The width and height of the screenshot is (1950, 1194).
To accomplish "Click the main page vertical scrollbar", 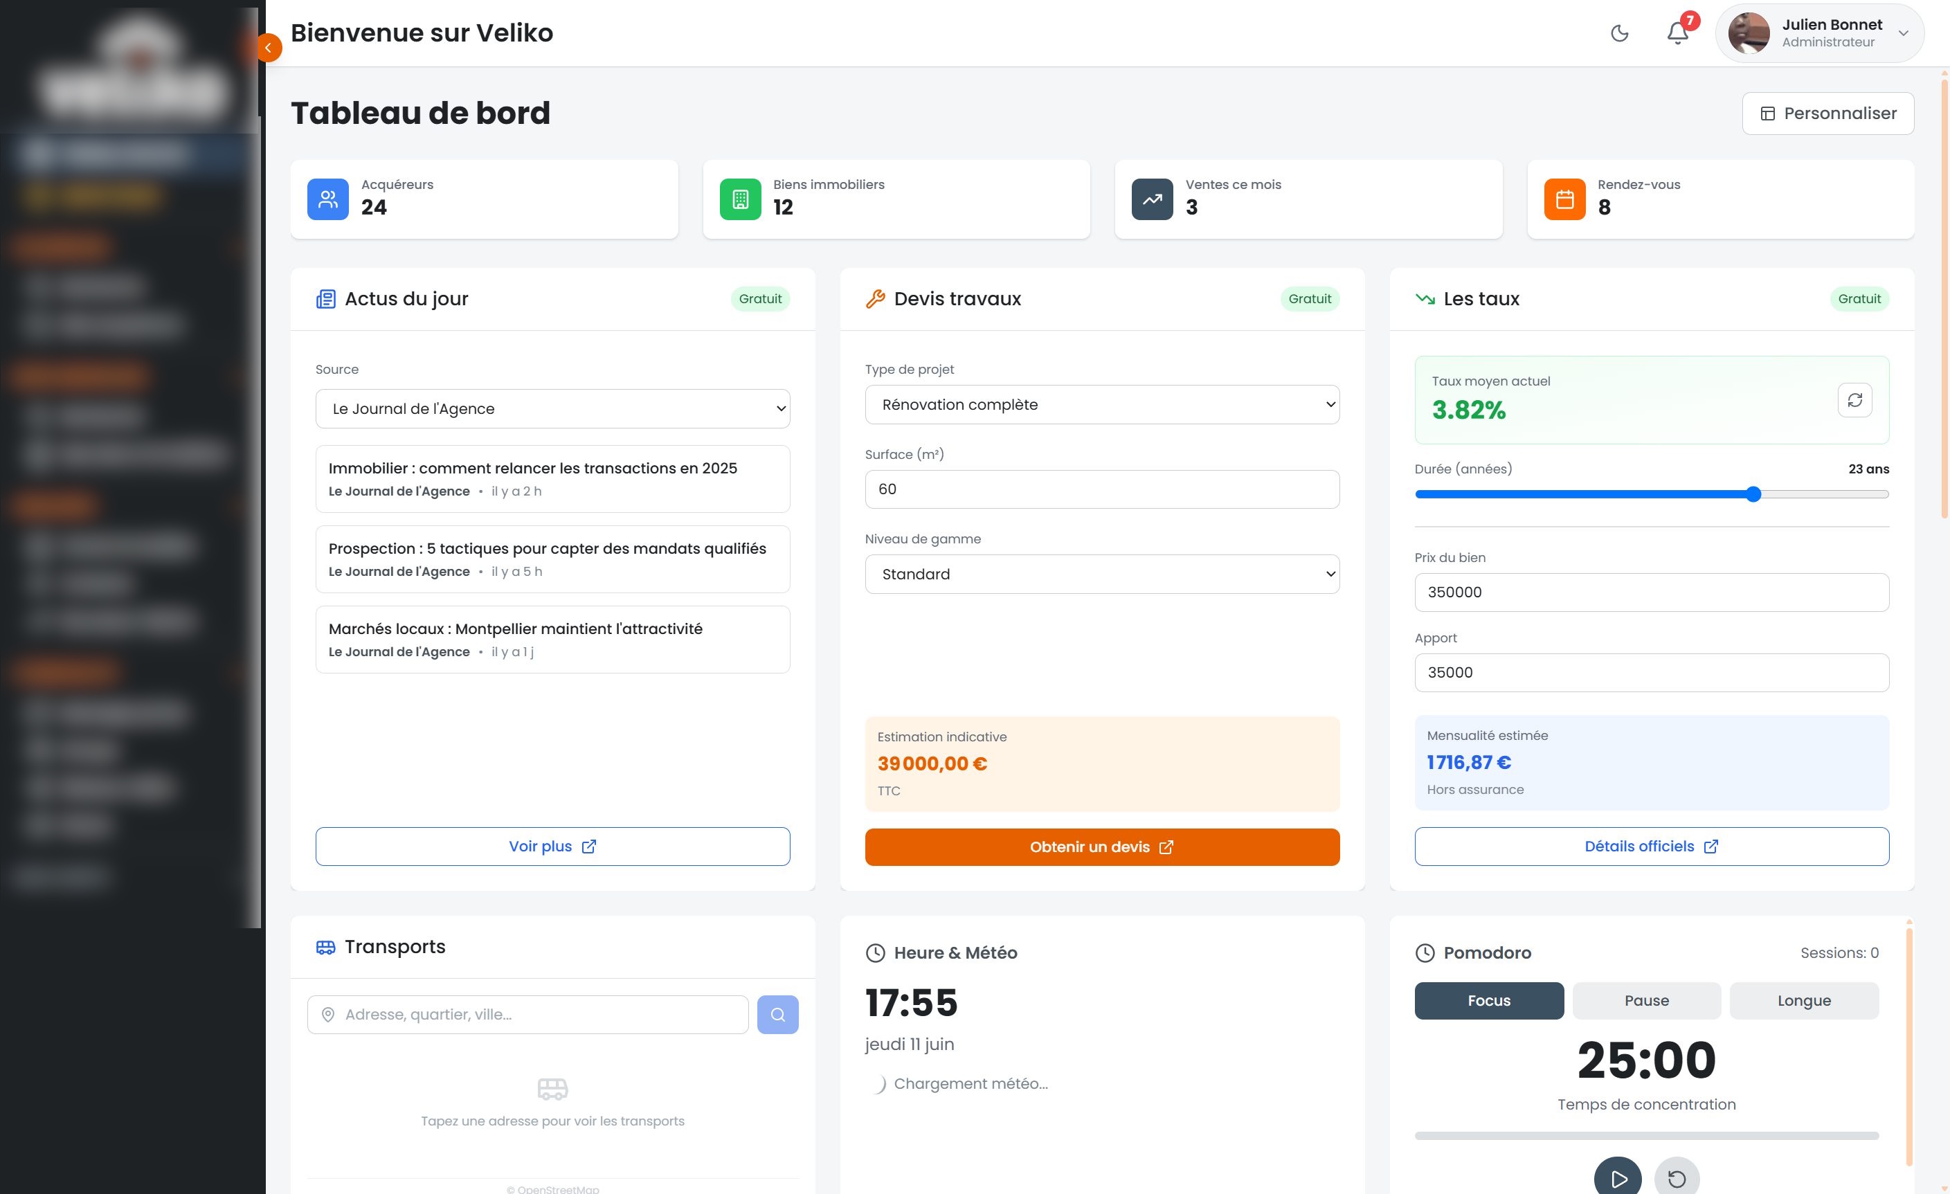I will click(x=1944, y=299).
